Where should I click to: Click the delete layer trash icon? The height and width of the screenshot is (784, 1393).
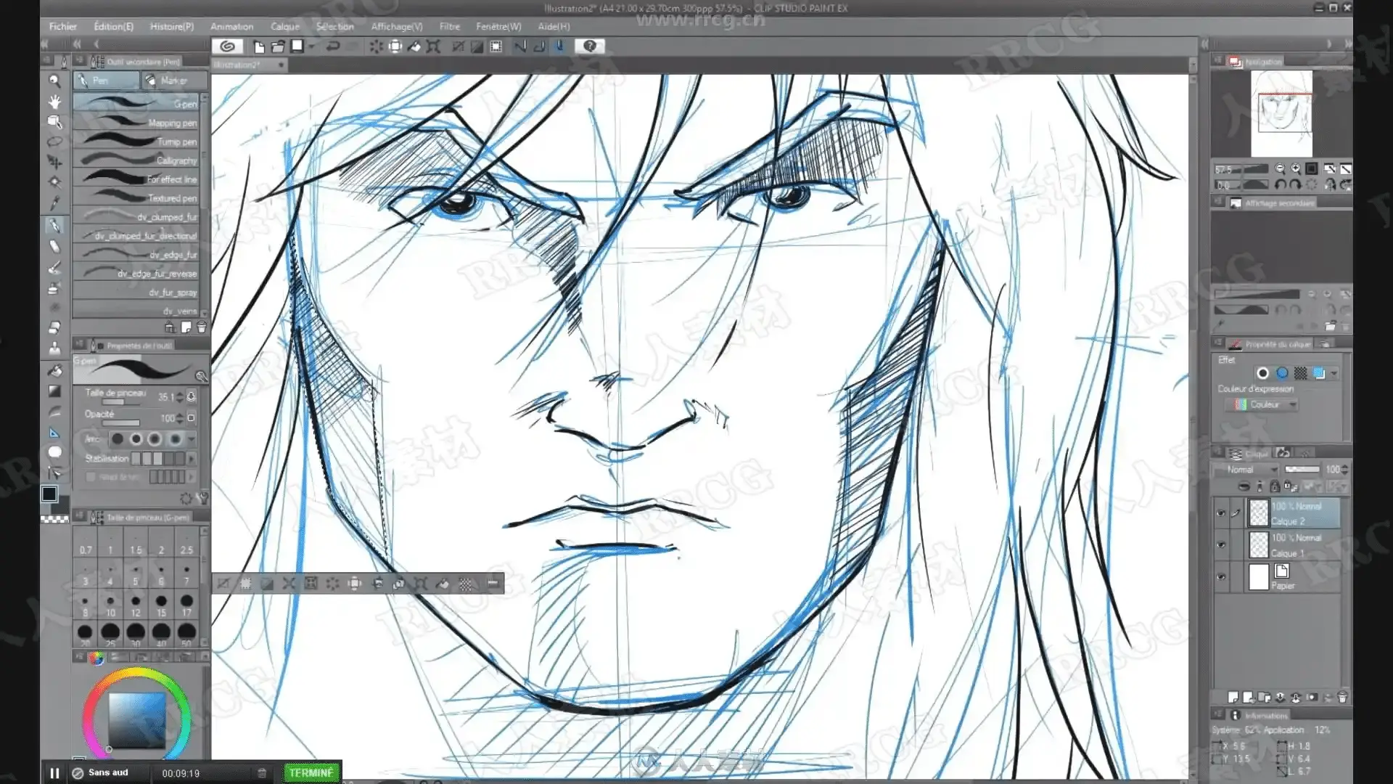pos(1342,698)
